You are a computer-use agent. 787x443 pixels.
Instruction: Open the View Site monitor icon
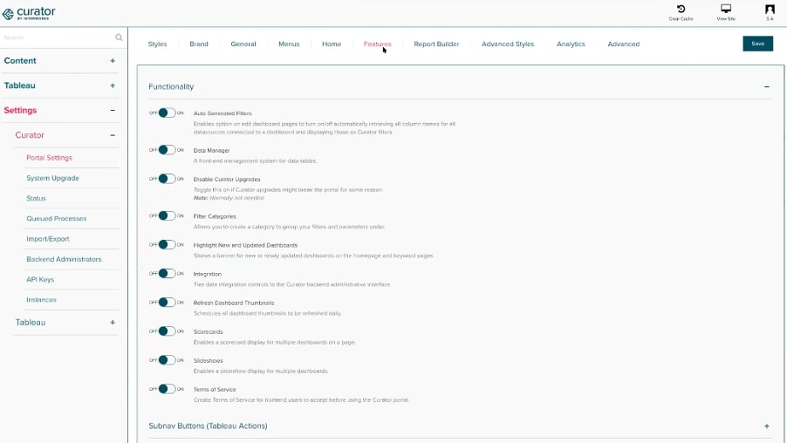(726, 9)
